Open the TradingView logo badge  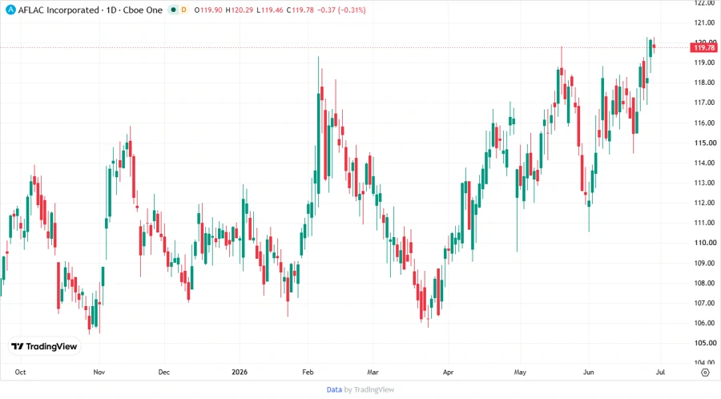[44, 347]
